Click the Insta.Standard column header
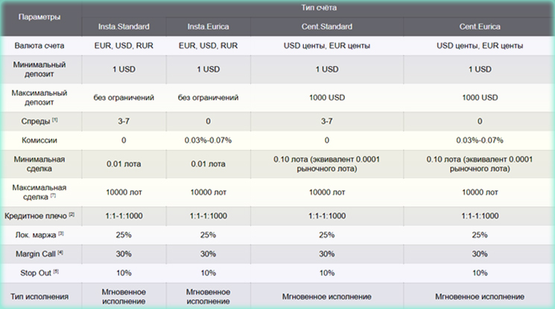 point(124,27)
